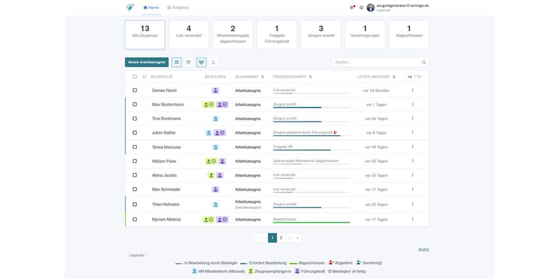Open the notifications bell
The width and height of the screenshot is (559, 279).
352,8
